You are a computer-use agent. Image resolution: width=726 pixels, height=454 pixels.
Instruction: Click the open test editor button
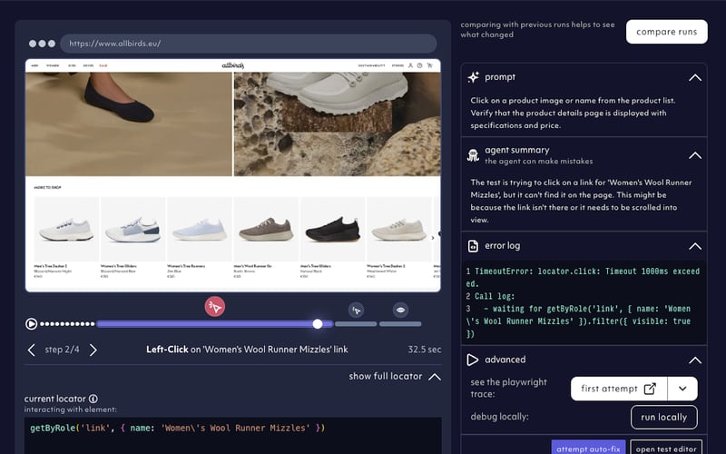tap(666, 448)
